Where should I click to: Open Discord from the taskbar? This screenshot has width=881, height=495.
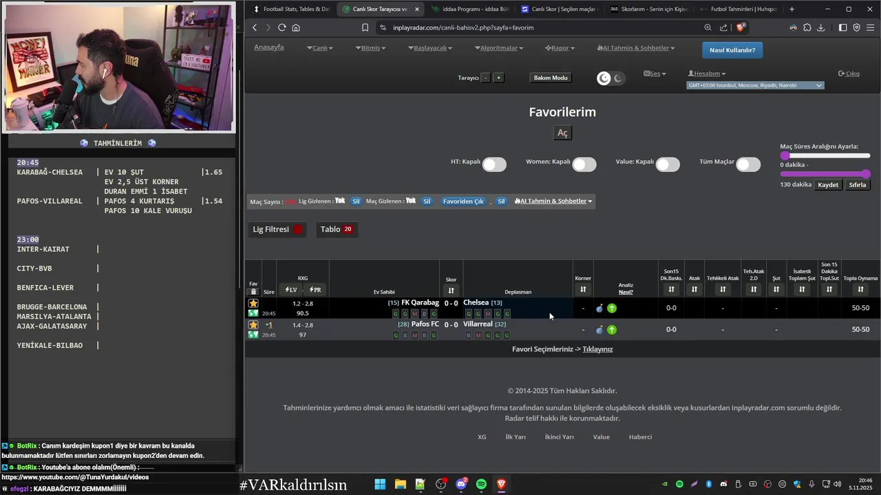[461, 485]
